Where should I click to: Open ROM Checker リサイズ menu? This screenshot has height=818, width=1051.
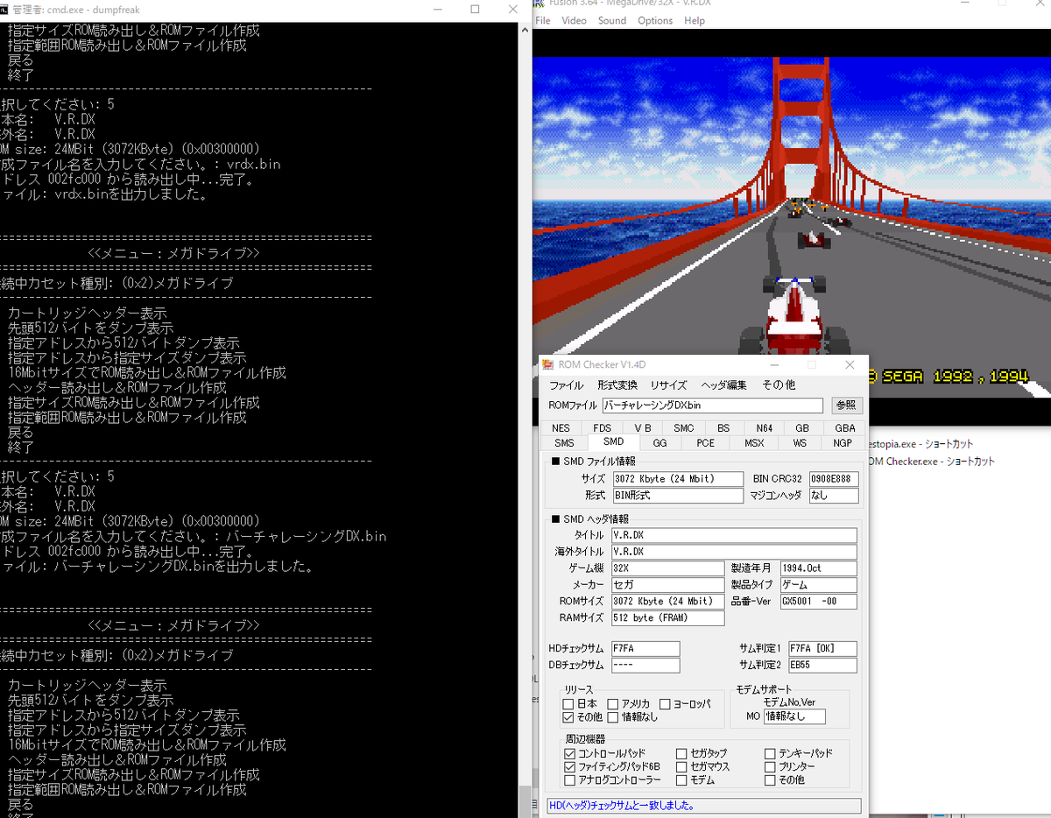(x=668, y=385)
